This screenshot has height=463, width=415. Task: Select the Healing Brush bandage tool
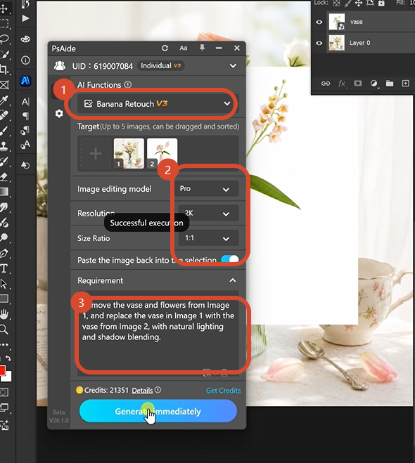[4, 115]
